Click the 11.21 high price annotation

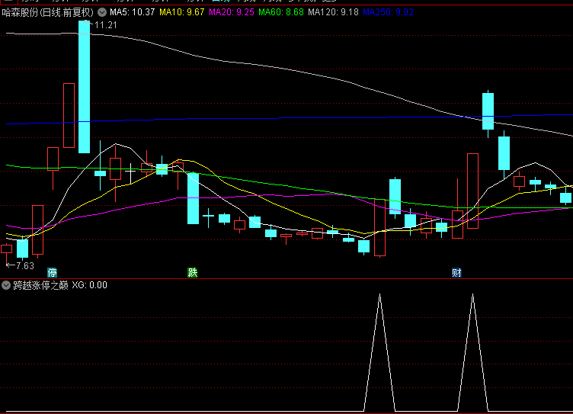[106, 25]
